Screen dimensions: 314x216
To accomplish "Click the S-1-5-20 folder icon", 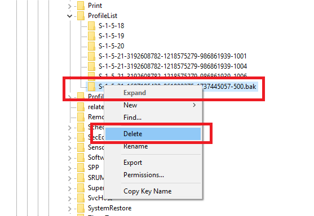I will point(91,46).
